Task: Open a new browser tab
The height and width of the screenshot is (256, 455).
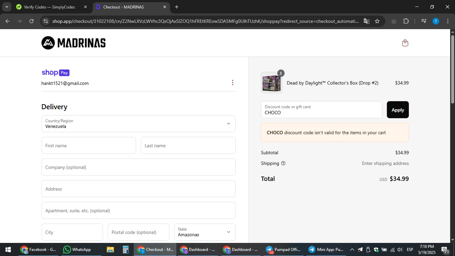Action: point(177,7)
